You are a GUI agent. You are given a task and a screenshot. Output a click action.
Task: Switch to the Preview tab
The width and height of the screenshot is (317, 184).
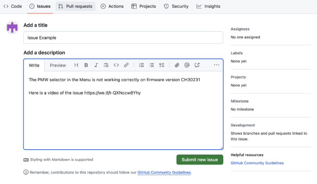(58, 65)
